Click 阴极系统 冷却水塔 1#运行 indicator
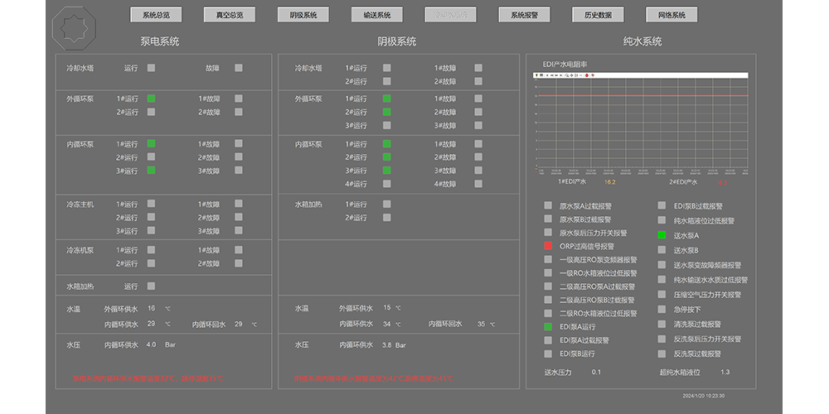829x414 pixels. pyautogui.click(x=387, y=68)
